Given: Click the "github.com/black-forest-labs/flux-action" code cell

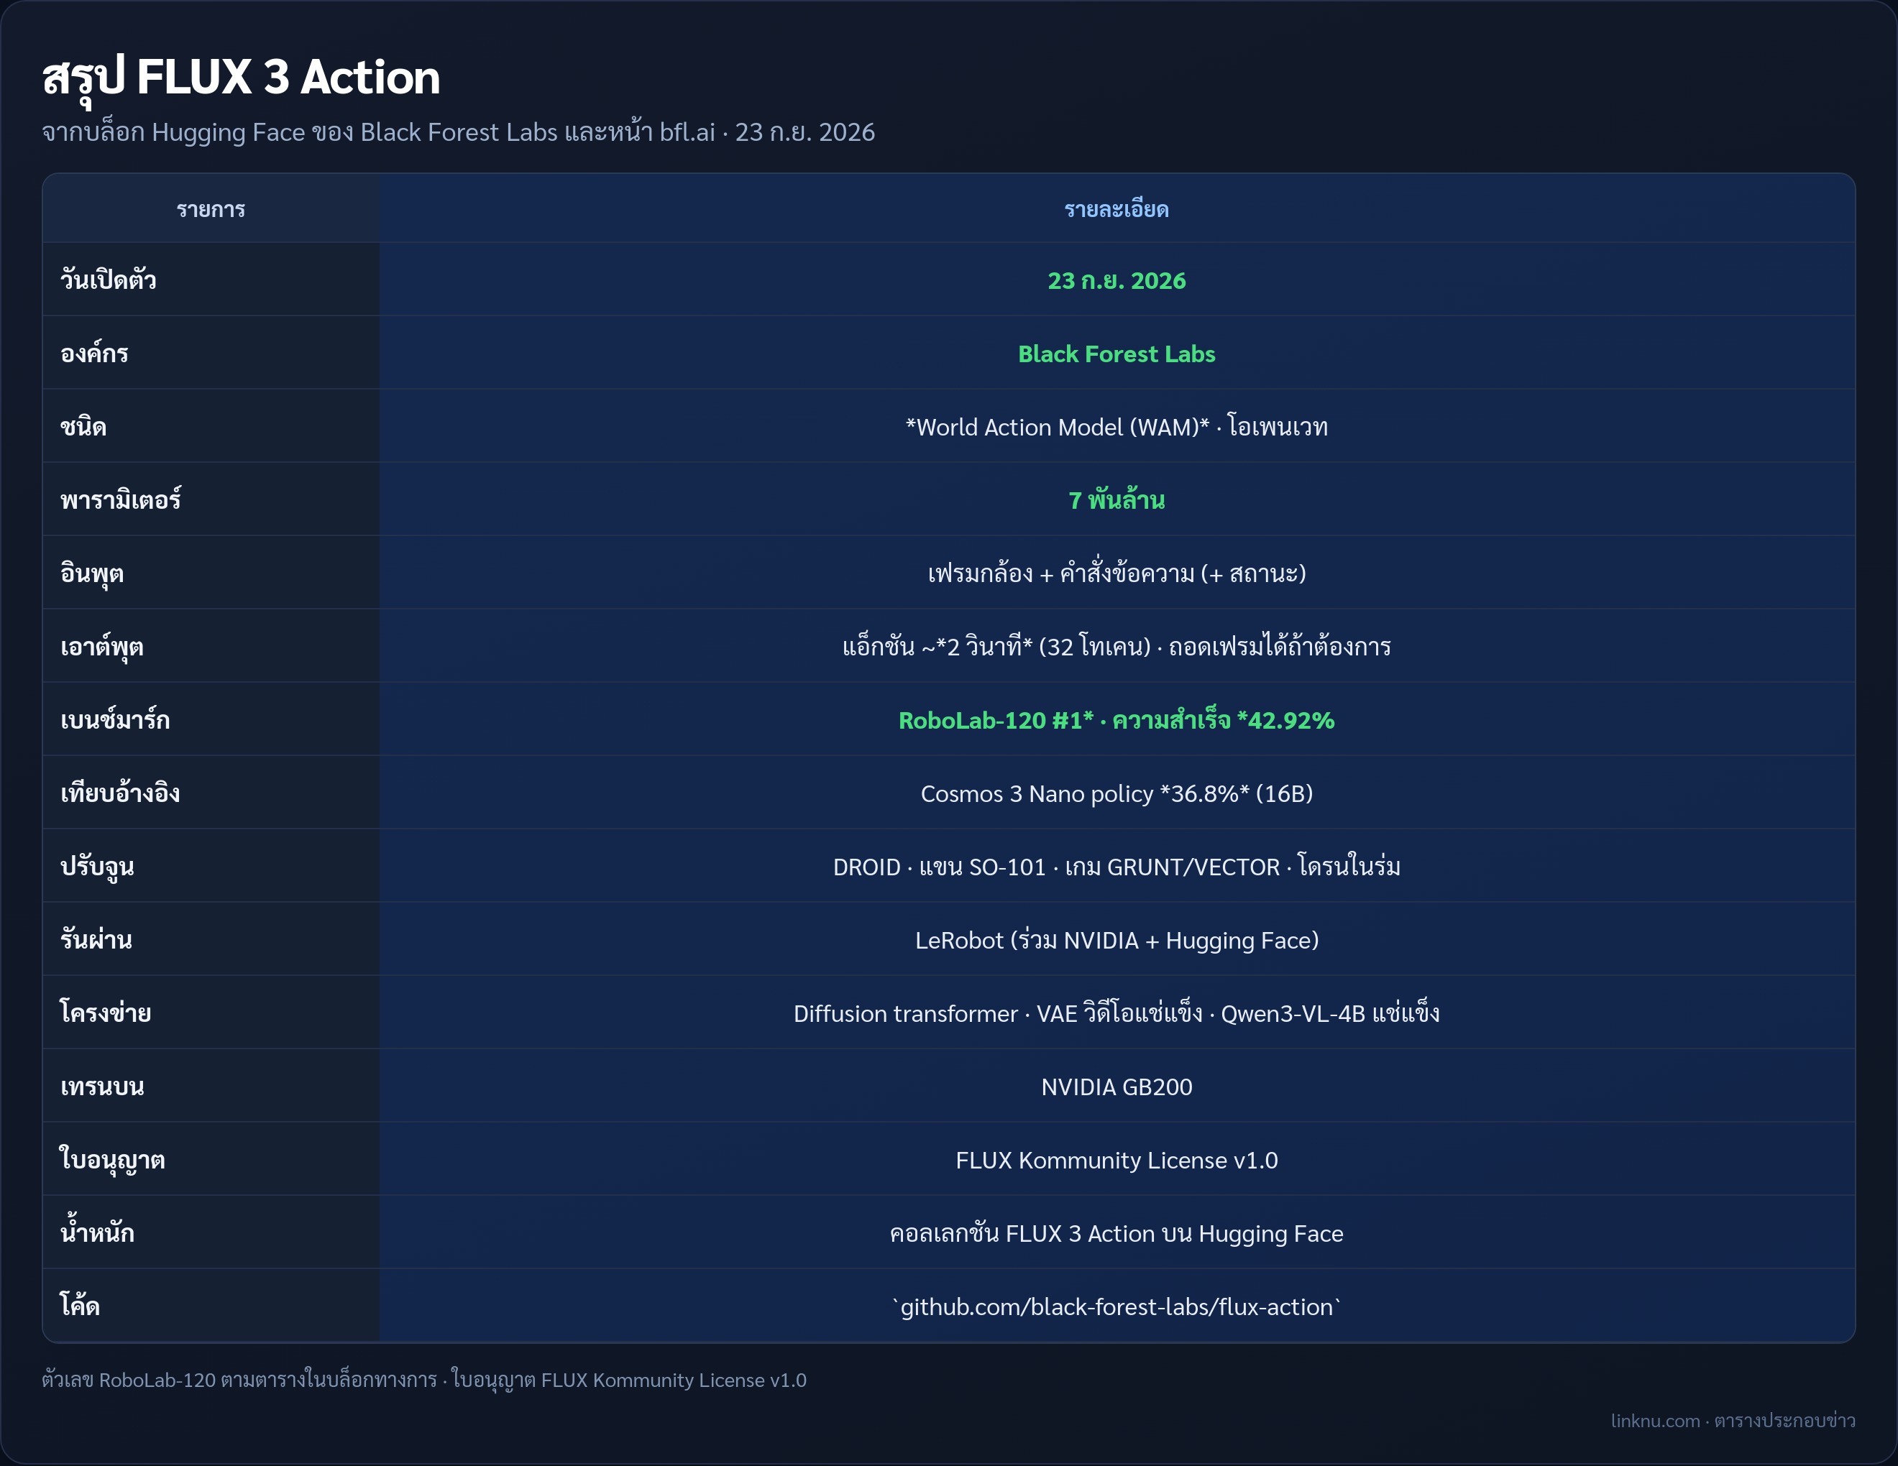Looking at the screenshot, I should coord(1116,1307).
